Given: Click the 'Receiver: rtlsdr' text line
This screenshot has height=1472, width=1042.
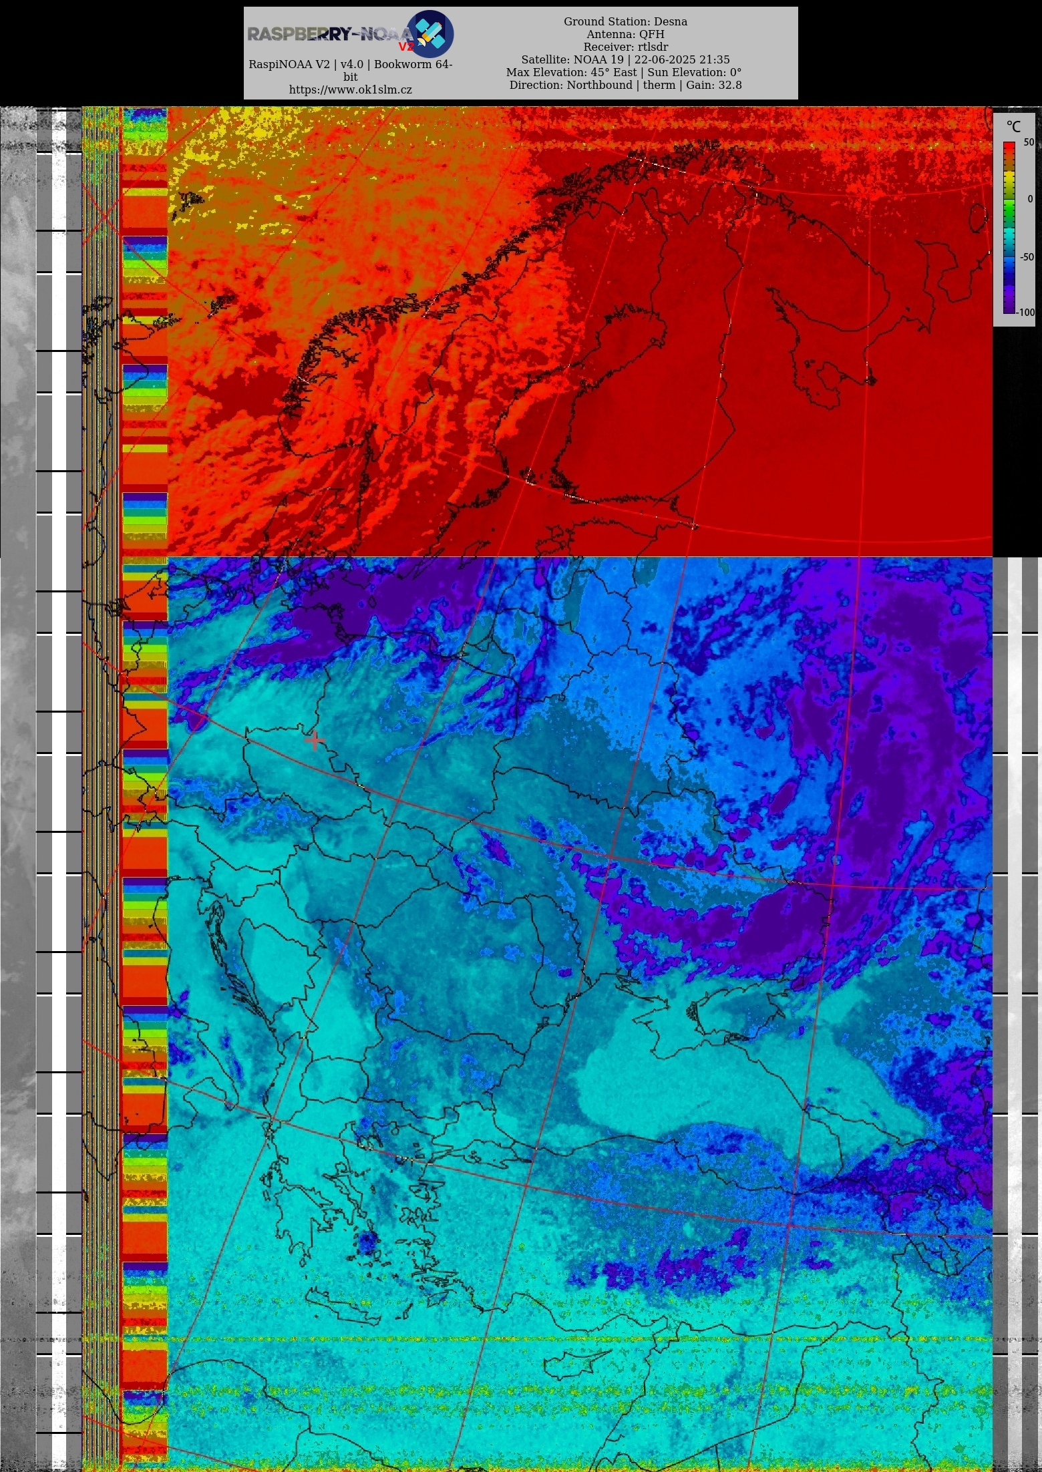Looking at the screenshot, I should click(x=625, y=47).
